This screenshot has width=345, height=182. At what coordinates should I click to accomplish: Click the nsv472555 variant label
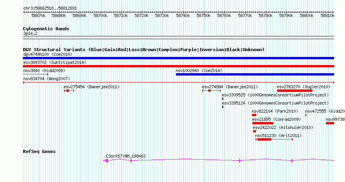(x=325, y=111)
